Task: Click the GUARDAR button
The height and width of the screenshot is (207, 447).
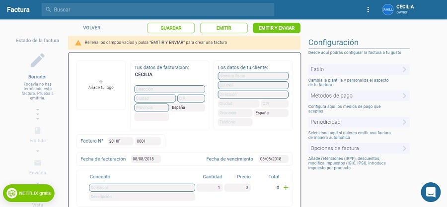Action: tap(171, 28)
